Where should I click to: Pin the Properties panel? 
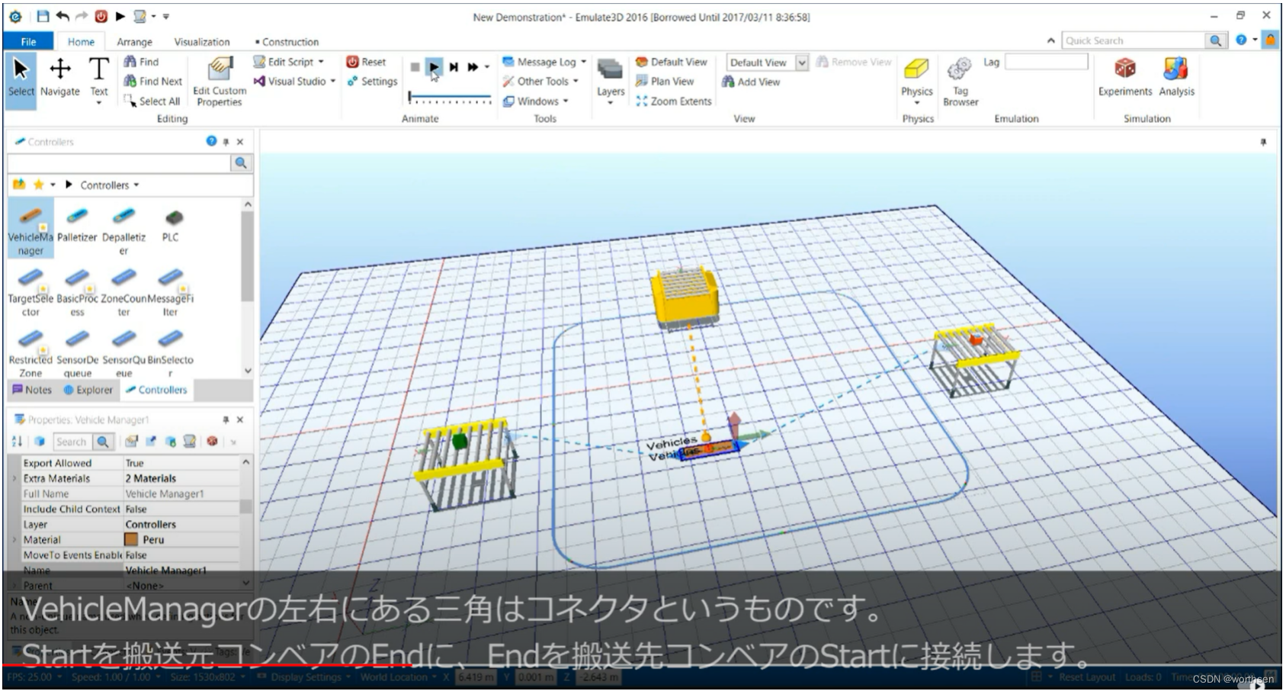click(x=226, y=419)
